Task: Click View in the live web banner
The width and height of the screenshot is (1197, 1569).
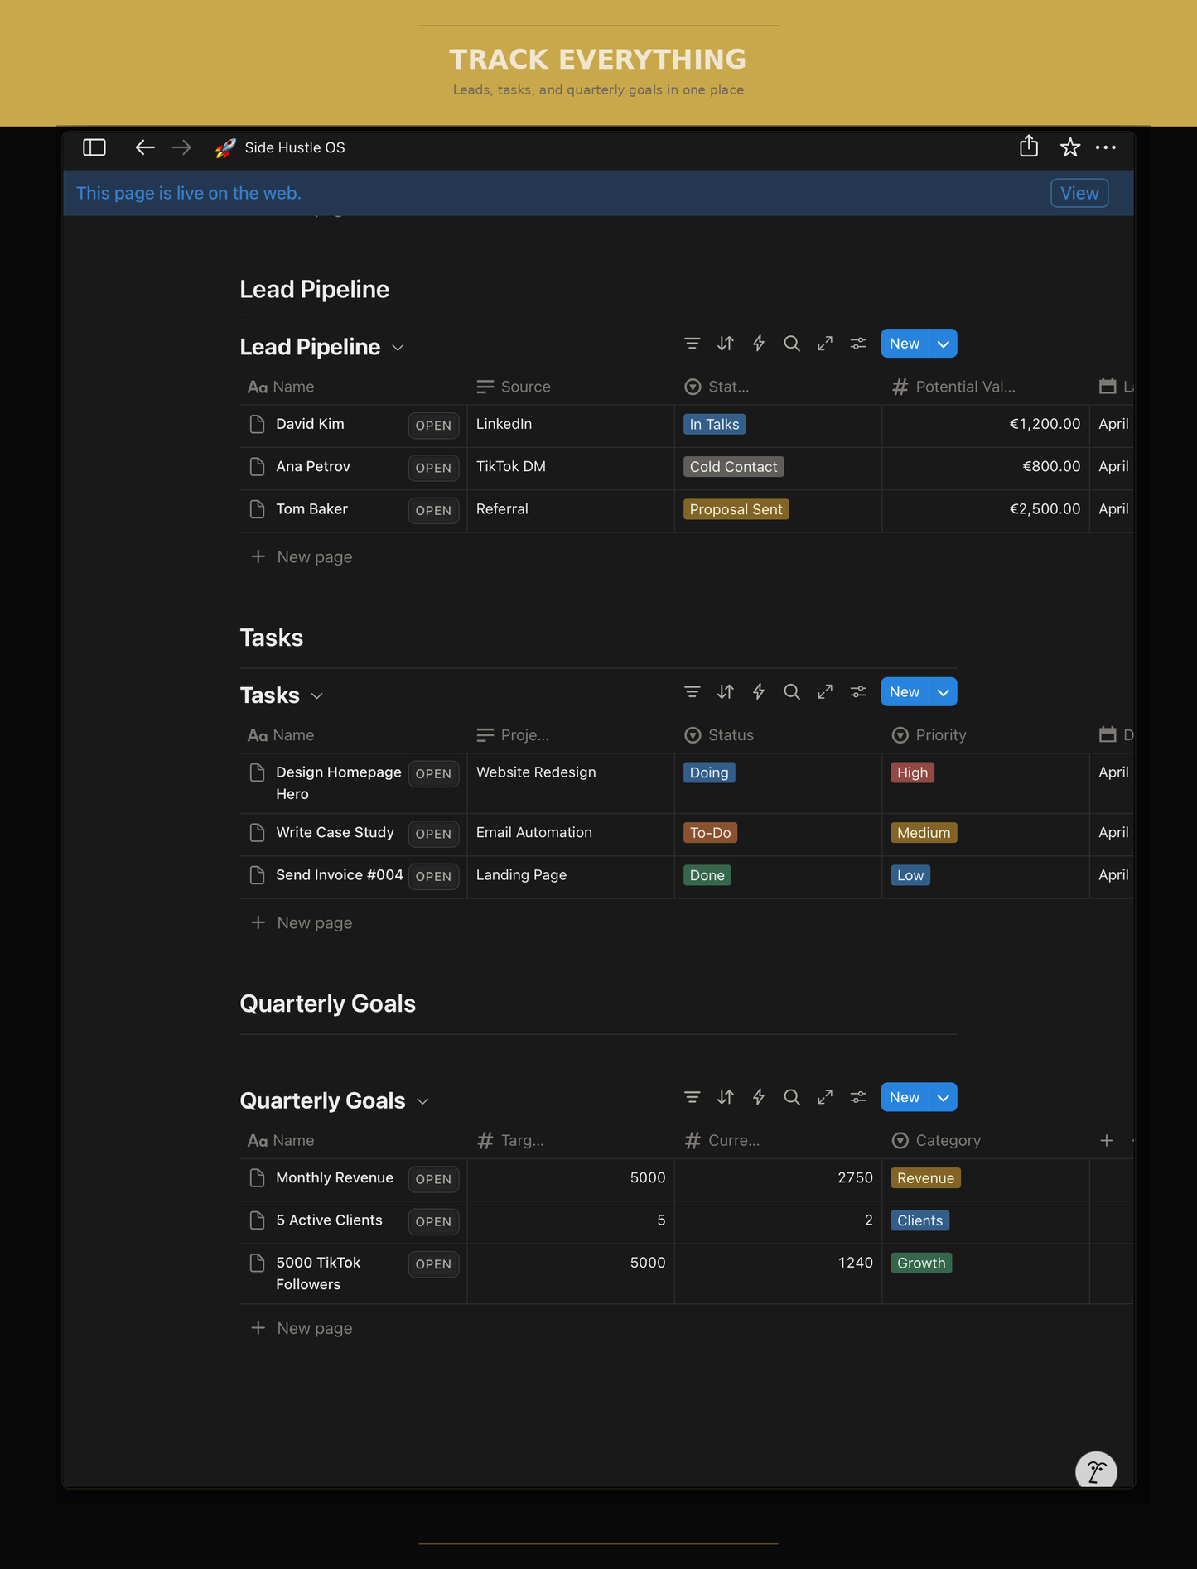Action: (x=1079, y=193)
